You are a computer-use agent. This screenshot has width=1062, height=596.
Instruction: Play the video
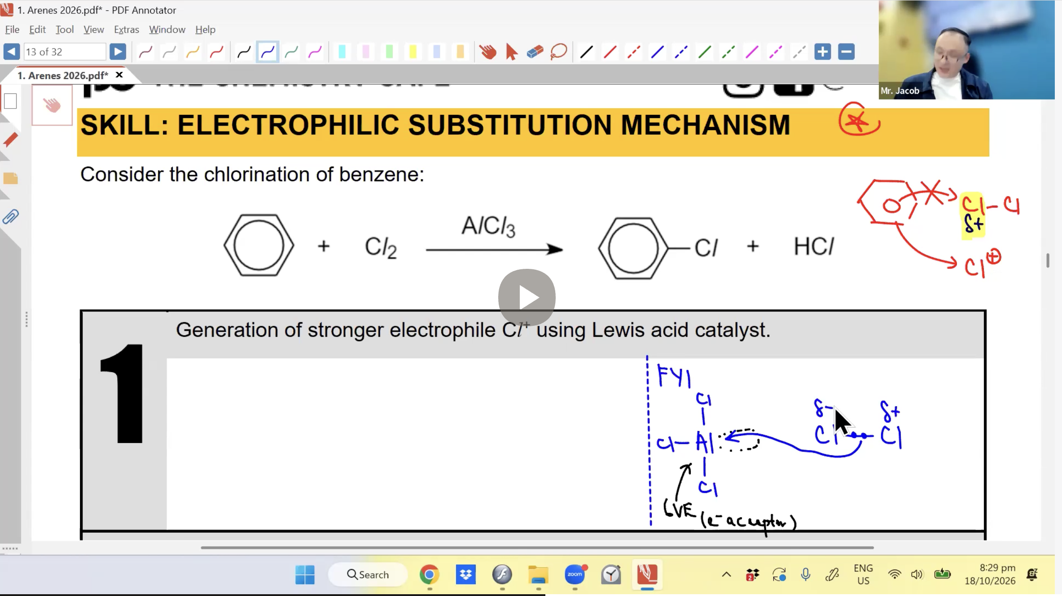(527, 298)
